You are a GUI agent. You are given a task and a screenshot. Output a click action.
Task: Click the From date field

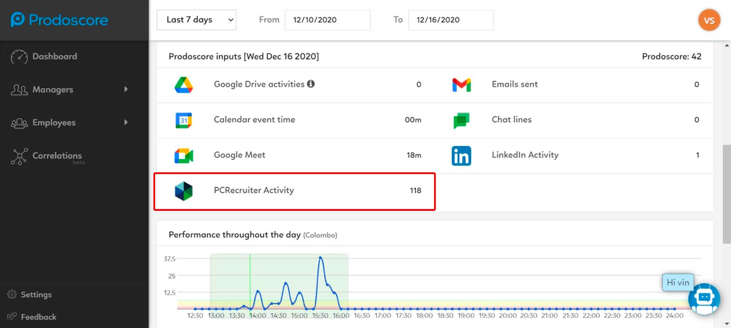pos(327,20)
